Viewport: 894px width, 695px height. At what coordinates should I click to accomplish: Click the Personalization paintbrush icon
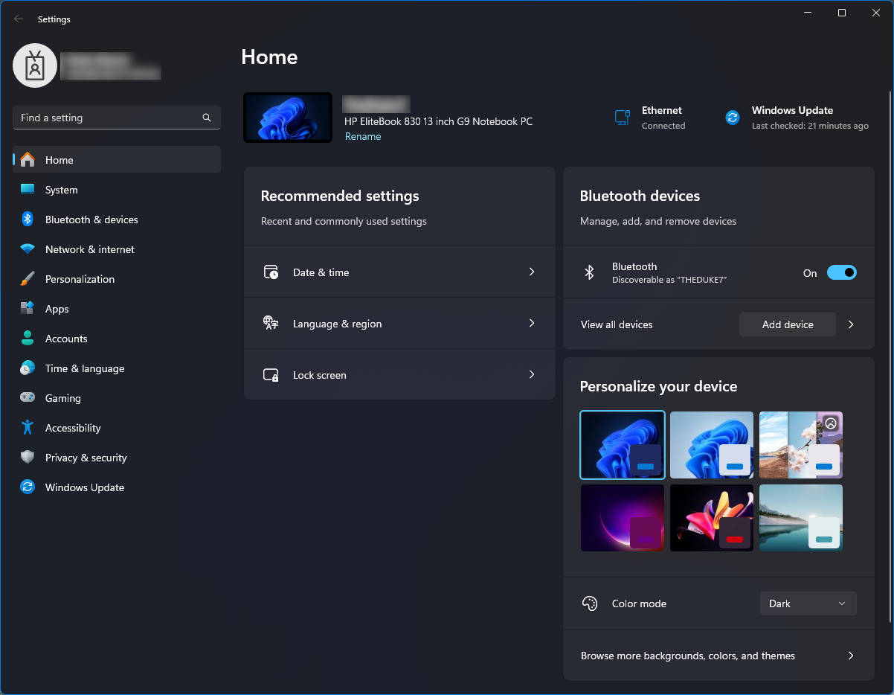pos(28,279)
